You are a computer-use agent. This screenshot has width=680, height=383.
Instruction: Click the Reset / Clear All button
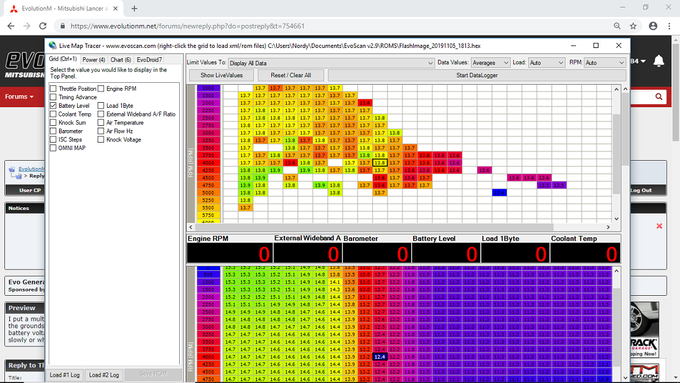[291, 75]
